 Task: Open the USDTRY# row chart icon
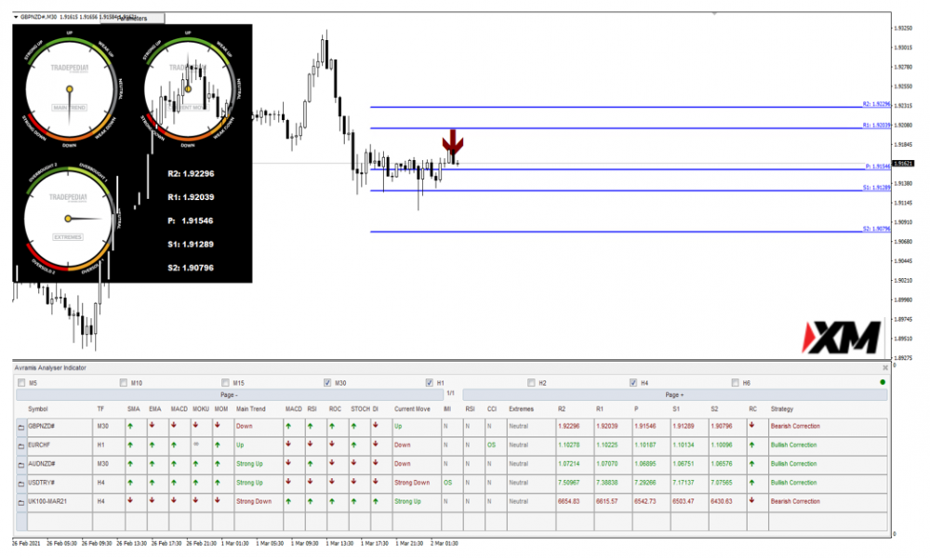pos(20,484)
